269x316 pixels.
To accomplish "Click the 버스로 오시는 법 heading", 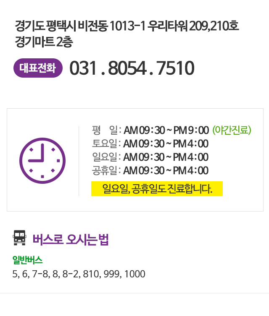I will click(71, 240).
